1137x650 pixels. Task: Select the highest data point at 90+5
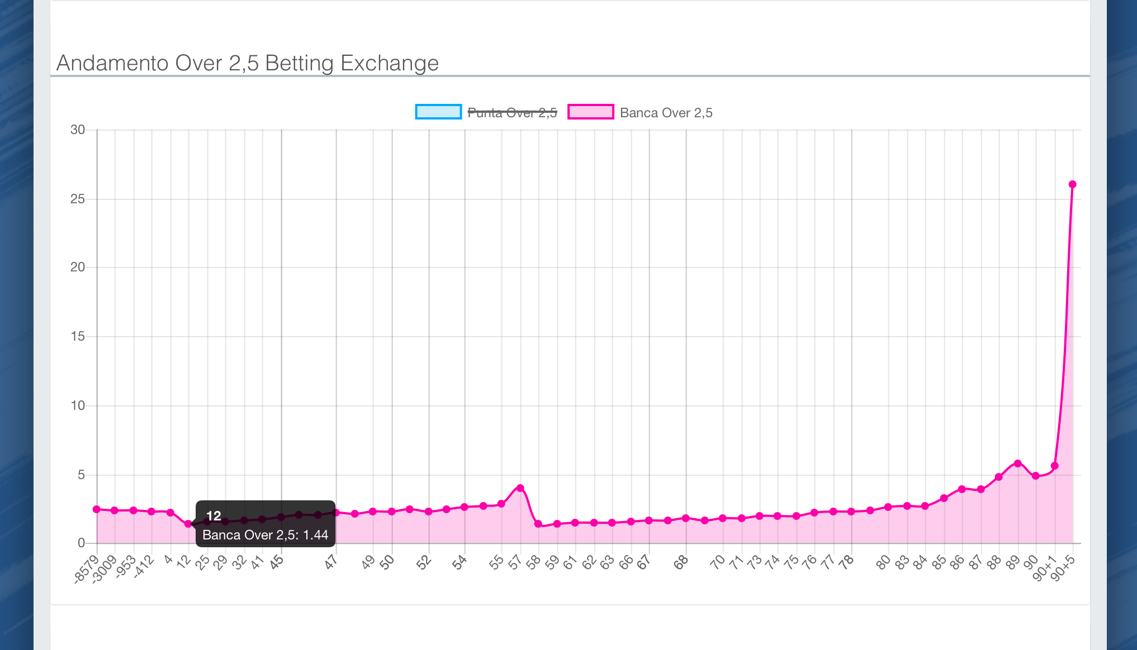tap(1072, 184)
